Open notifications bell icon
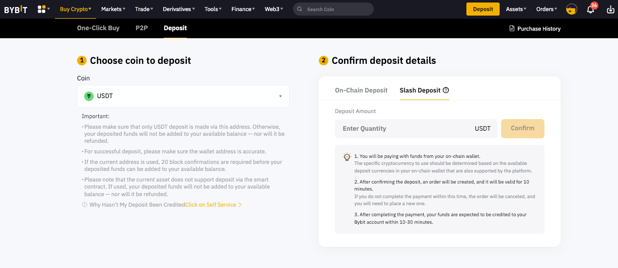 pos(590,10)
